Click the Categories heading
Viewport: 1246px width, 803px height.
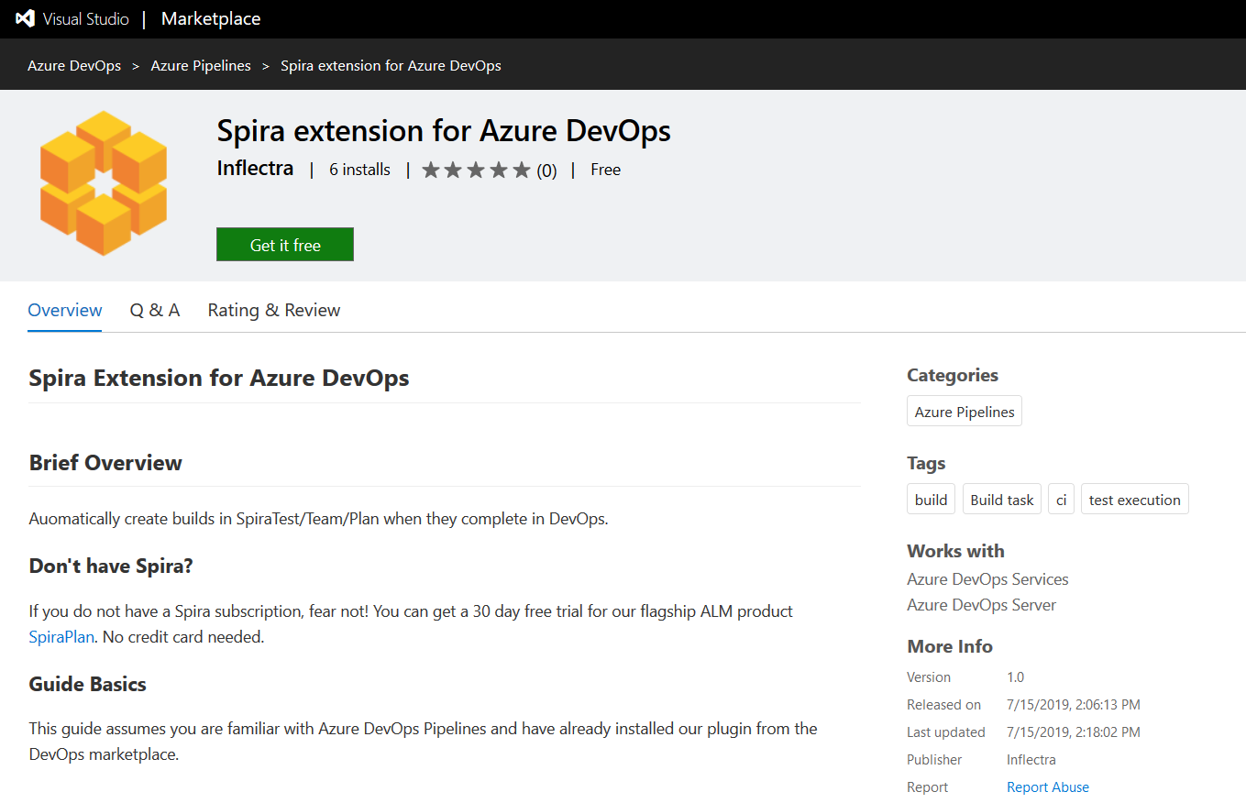click(x=953, y=375)
